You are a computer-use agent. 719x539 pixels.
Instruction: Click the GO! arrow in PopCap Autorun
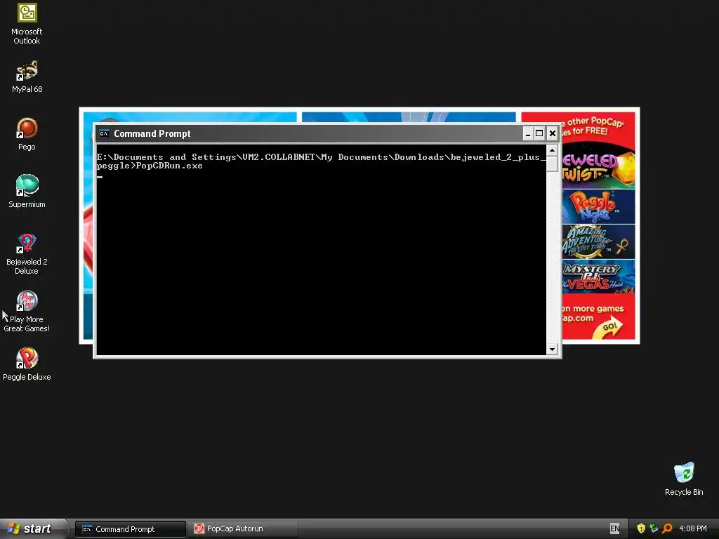608,328
